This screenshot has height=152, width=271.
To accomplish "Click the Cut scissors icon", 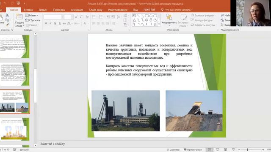I will coord(7,15).
